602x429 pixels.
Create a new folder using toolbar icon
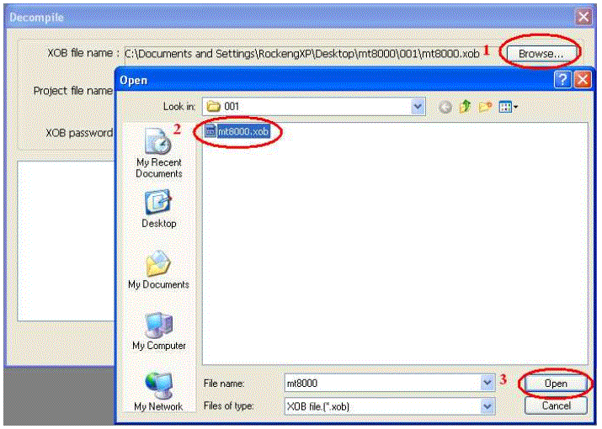(x=486, y=107)
